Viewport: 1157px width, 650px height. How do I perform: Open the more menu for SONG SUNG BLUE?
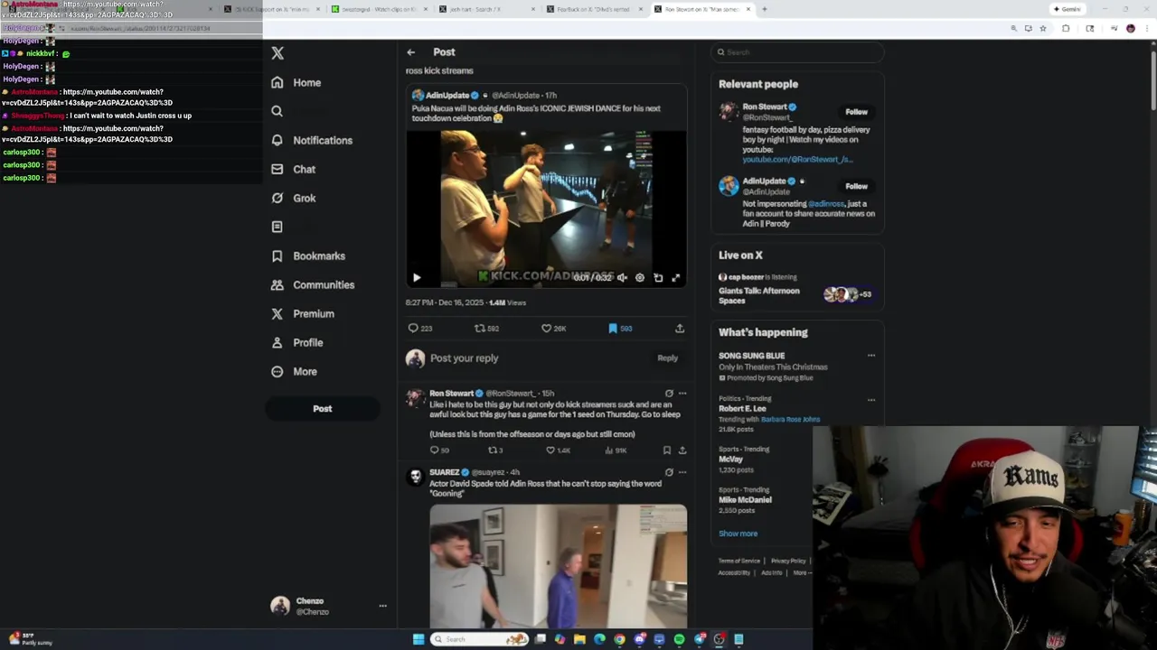coord(871,356)
